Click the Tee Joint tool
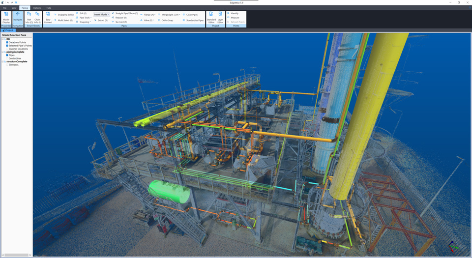The height and width of the screenshot is (258, 472). click(x=120, y=22)
